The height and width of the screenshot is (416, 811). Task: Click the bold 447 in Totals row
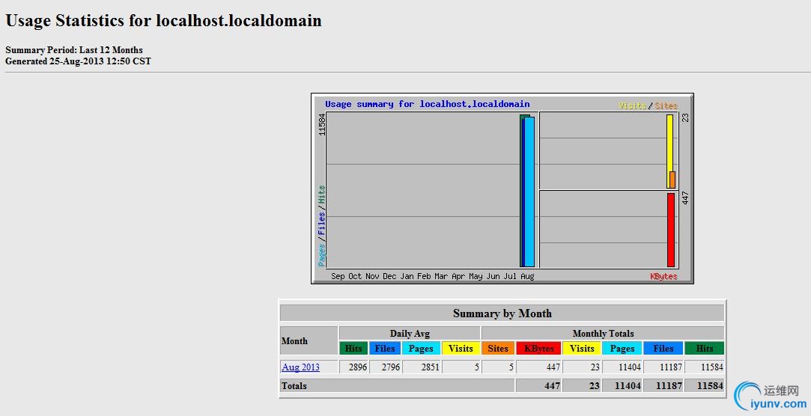552,385
